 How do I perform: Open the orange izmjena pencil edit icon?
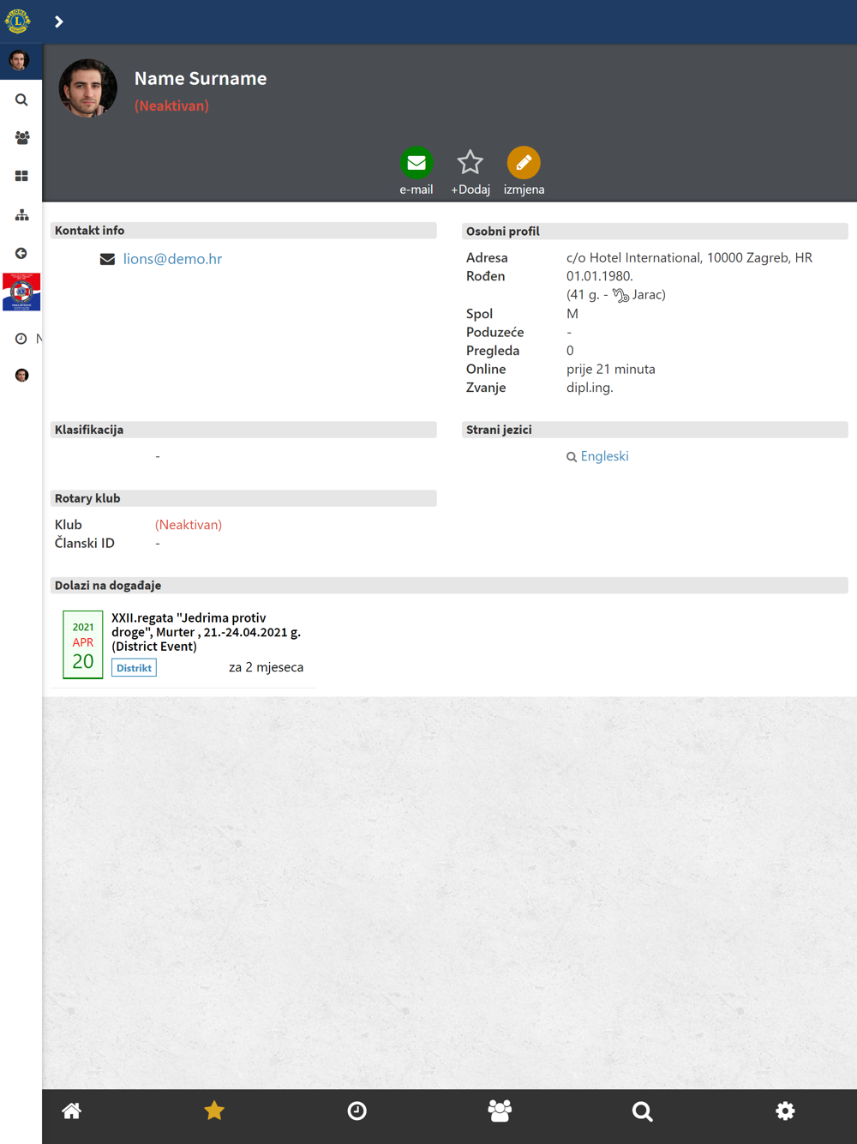click(524, 163)
